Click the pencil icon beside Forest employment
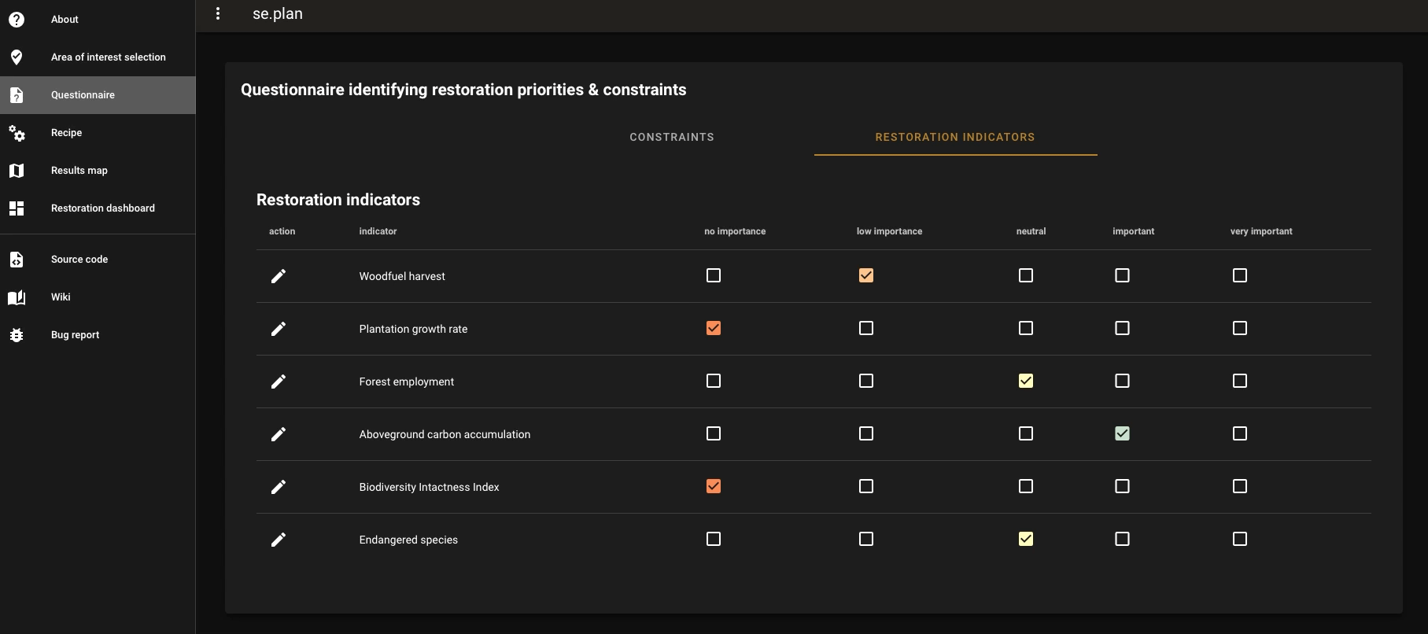Screen dimensions: 1428x634 (x=279, y=382)
